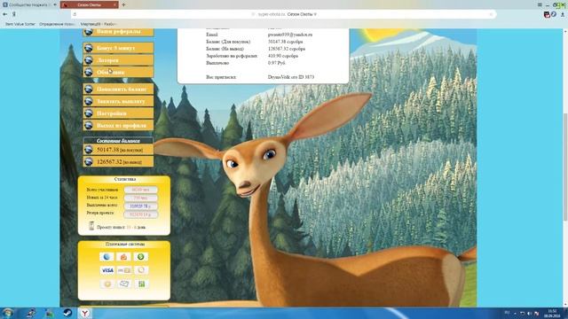Screen dimensions: 568x319
Task: Click the DrymoVolk inviter name text
Action: [278, 77]
